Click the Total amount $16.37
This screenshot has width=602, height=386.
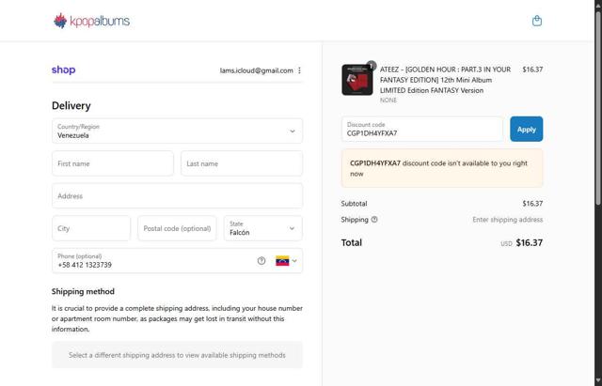(529, 242)
